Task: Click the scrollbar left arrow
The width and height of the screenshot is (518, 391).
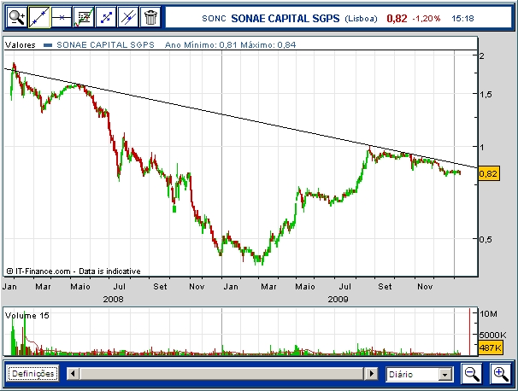Action: coord(73,374)
